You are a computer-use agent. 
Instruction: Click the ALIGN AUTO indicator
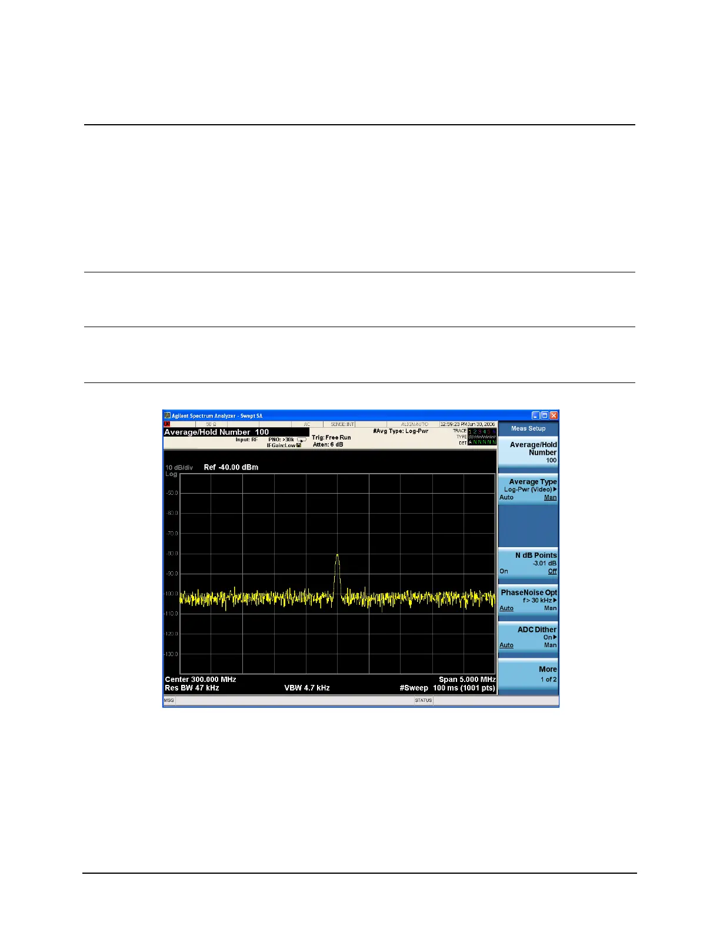point(415,424)
